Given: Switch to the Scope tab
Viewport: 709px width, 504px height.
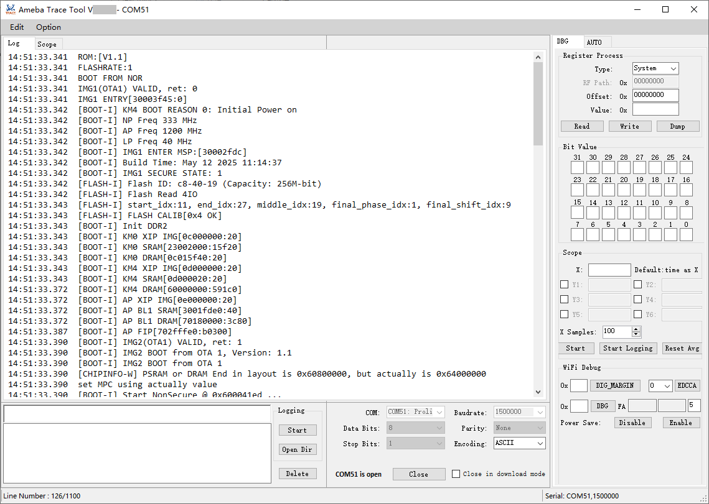Looking at the screenshot, I should (47, 44).
